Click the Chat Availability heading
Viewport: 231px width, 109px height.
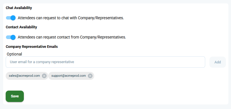(x=19, y=8)
